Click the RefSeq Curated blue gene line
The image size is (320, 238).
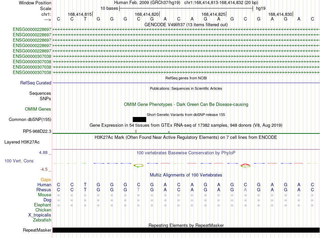coord(186,83)
